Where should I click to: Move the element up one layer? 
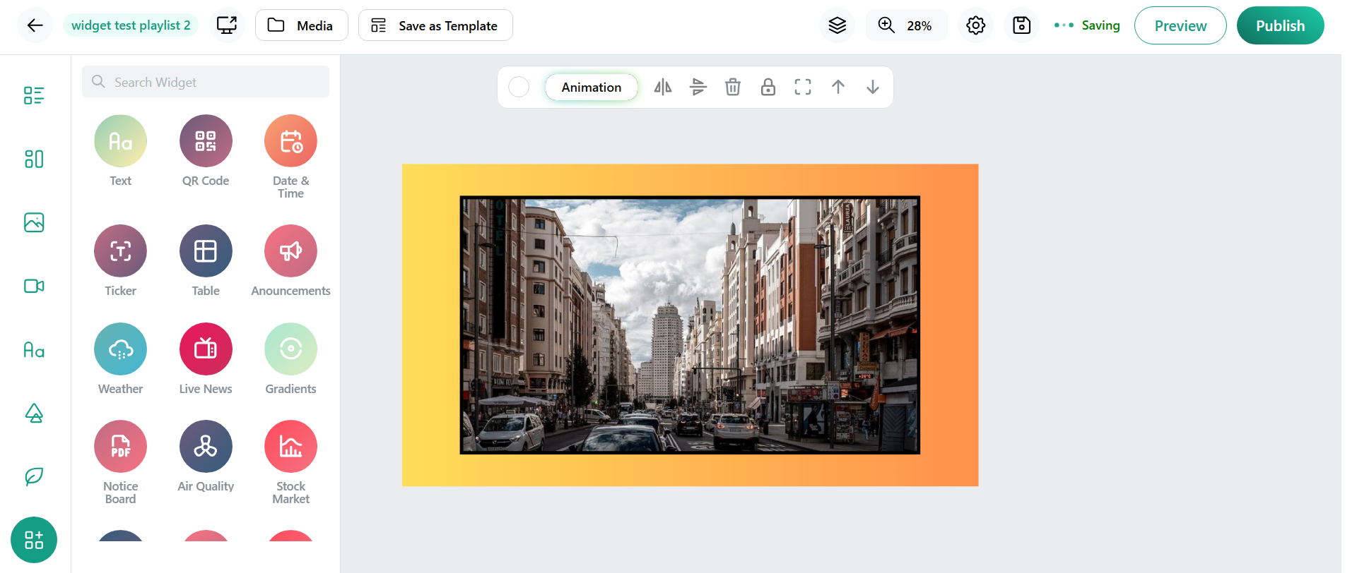(x=838, y=87)
